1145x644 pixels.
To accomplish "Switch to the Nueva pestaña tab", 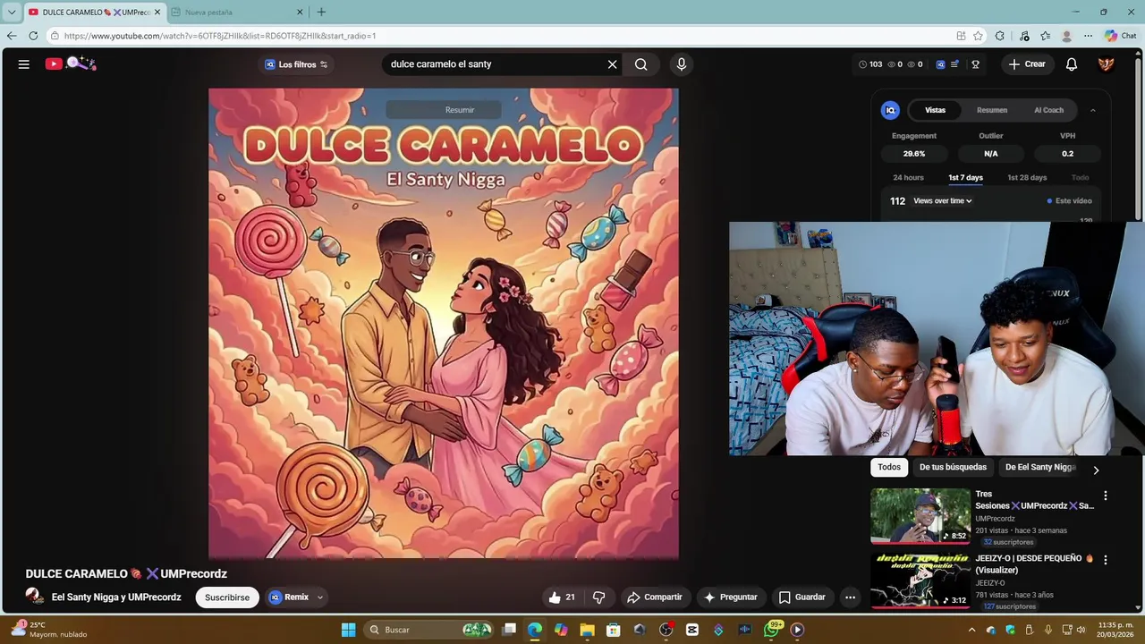I will pos(237,13).
